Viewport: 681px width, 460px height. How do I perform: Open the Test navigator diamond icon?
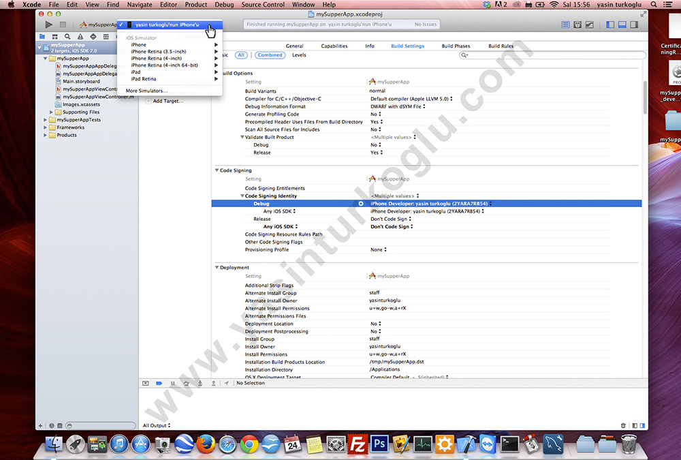pos(93,37)
